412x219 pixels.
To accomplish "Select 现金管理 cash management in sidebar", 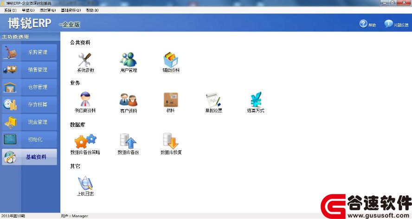I will point(29,122).
